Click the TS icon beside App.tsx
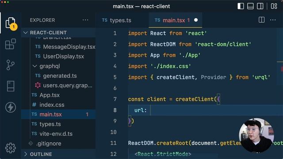Image resolution: width=283 pixels, height=159 pixels. tap(34, 95)
